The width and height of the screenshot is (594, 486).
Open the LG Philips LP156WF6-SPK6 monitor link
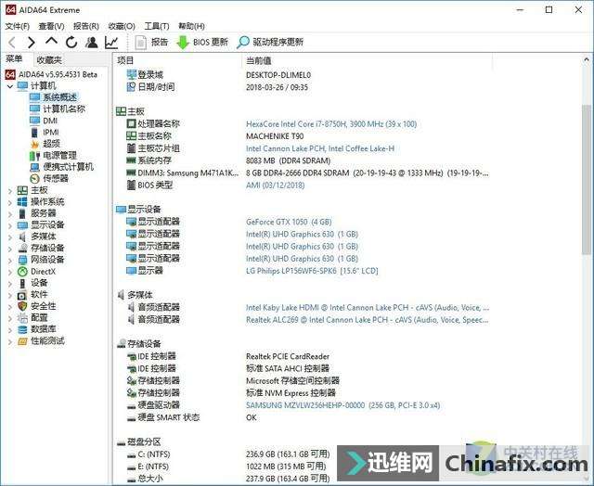(312, 271)
